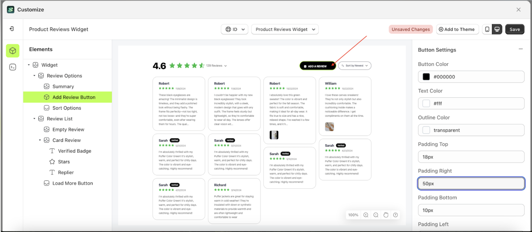Open the Product Reviews Widget dropdown

(x=285, y=29)
